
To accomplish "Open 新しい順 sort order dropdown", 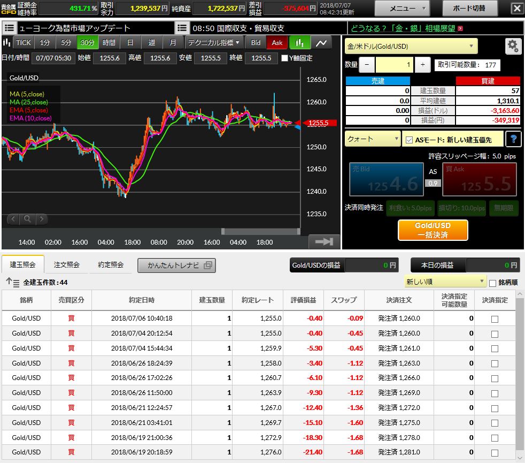I will (445, 282).
